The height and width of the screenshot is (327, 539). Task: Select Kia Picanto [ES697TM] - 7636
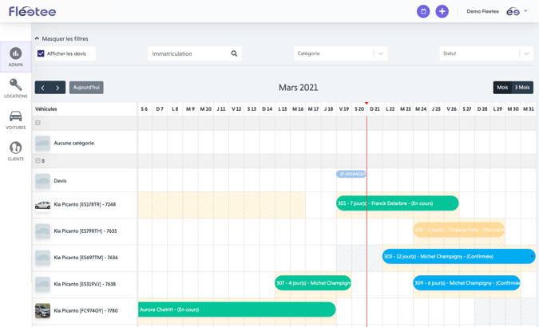(x=86, y=258)
